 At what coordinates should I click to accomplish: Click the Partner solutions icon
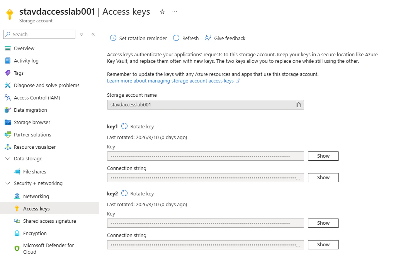tap(8, 135)
